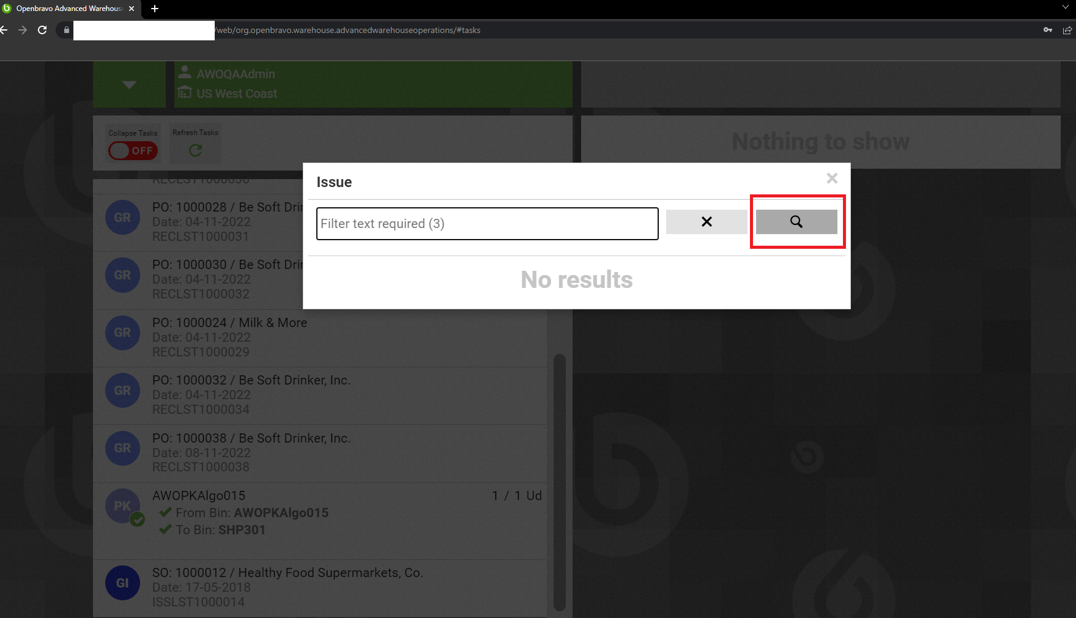This screenshot has width=1076, height=618.
Task: Share this page from the address bar
Action: tap(1067, 30)
